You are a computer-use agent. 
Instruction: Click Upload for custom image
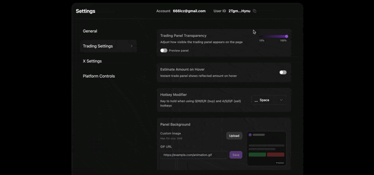coord(234,136)
